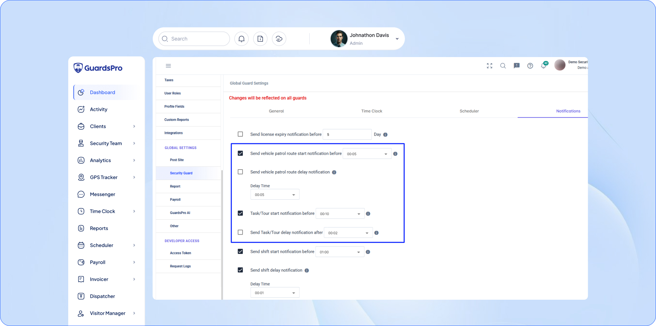
Task: Open shift start time dropdown 01:00
Action: coord(340,252)
